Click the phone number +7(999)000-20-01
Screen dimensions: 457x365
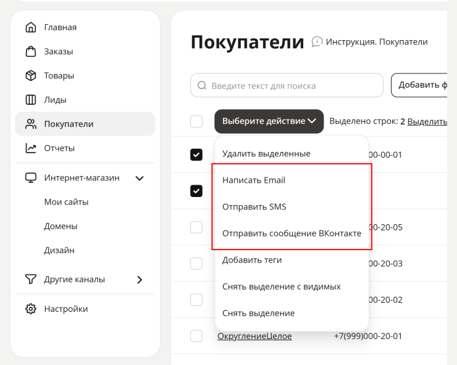368,336
